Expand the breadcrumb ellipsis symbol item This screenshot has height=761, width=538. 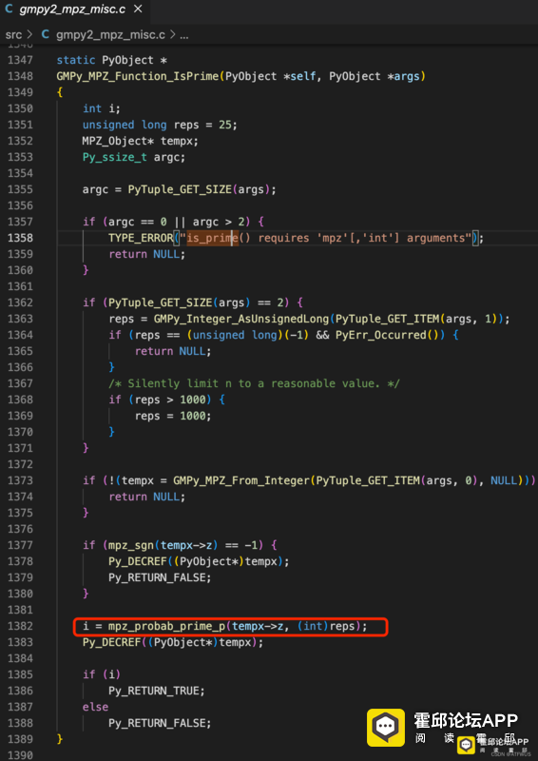[183, 35]
